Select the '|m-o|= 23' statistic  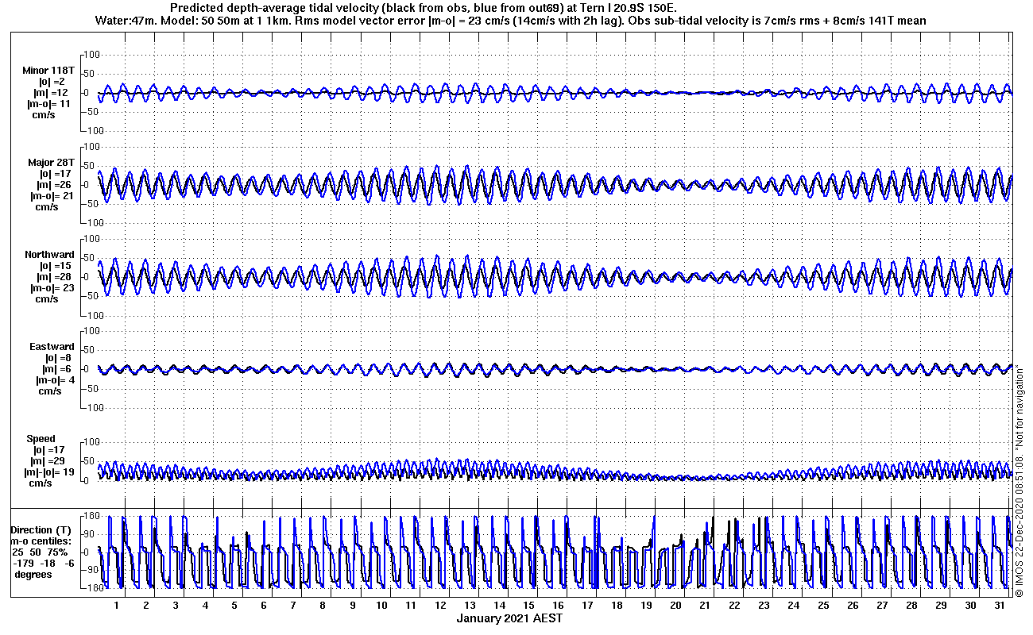pos(51,288)
